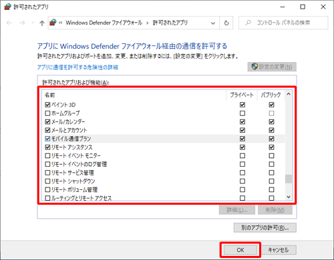Select the リモート アシスタンス row text
This screenshot has height=260, width=334.
pos(71,147)
